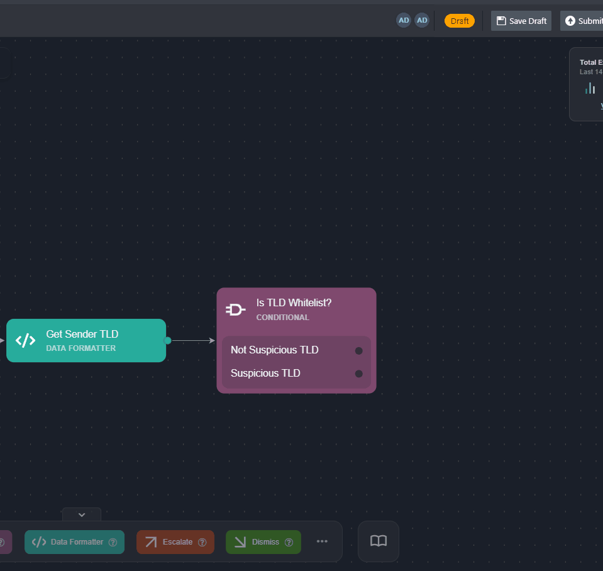Open the first AD user avatar
This screenshot has height=571, width=603.
[404, 20]
